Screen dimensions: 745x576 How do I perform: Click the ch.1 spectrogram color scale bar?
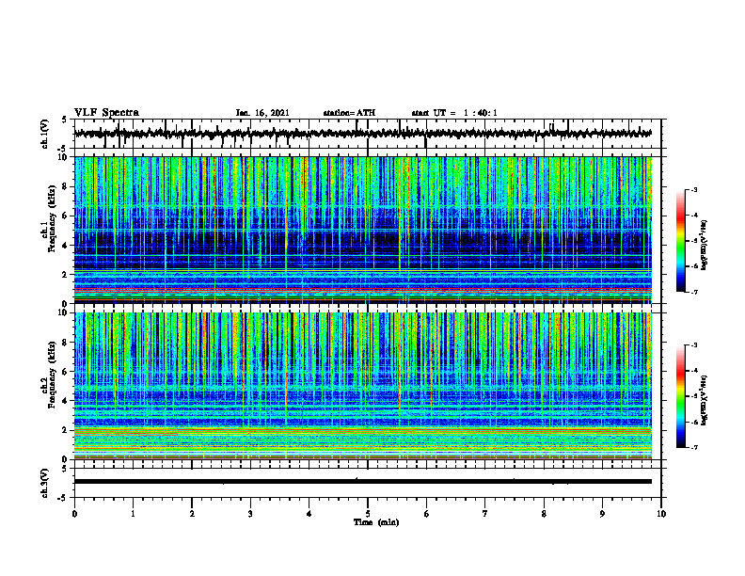point(680,241)
